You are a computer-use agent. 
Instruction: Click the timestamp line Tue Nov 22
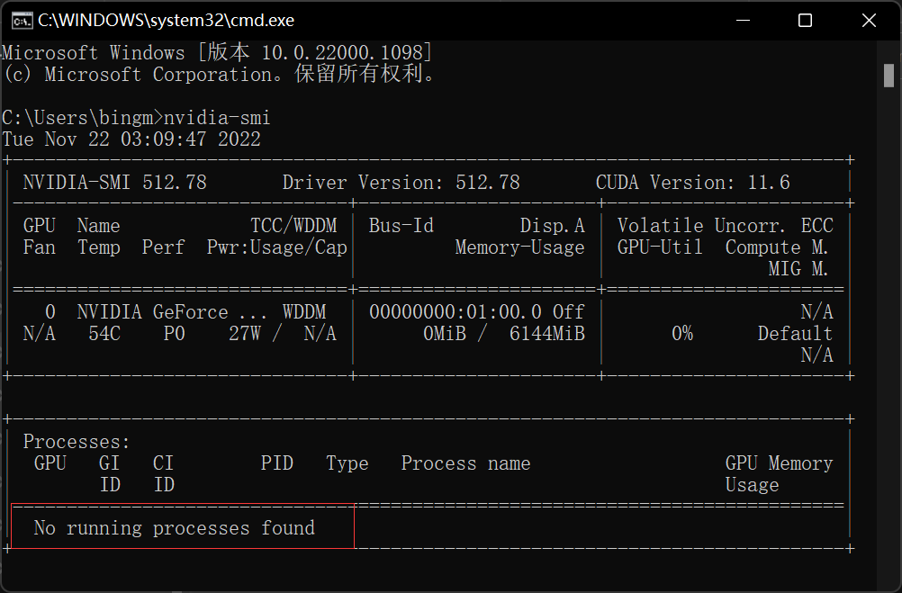tap(131, 139)
